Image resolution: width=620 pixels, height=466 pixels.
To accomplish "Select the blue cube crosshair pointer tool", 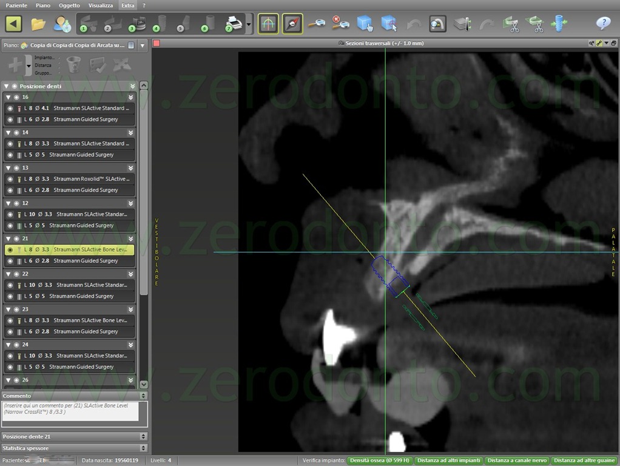I will (389, 23).
